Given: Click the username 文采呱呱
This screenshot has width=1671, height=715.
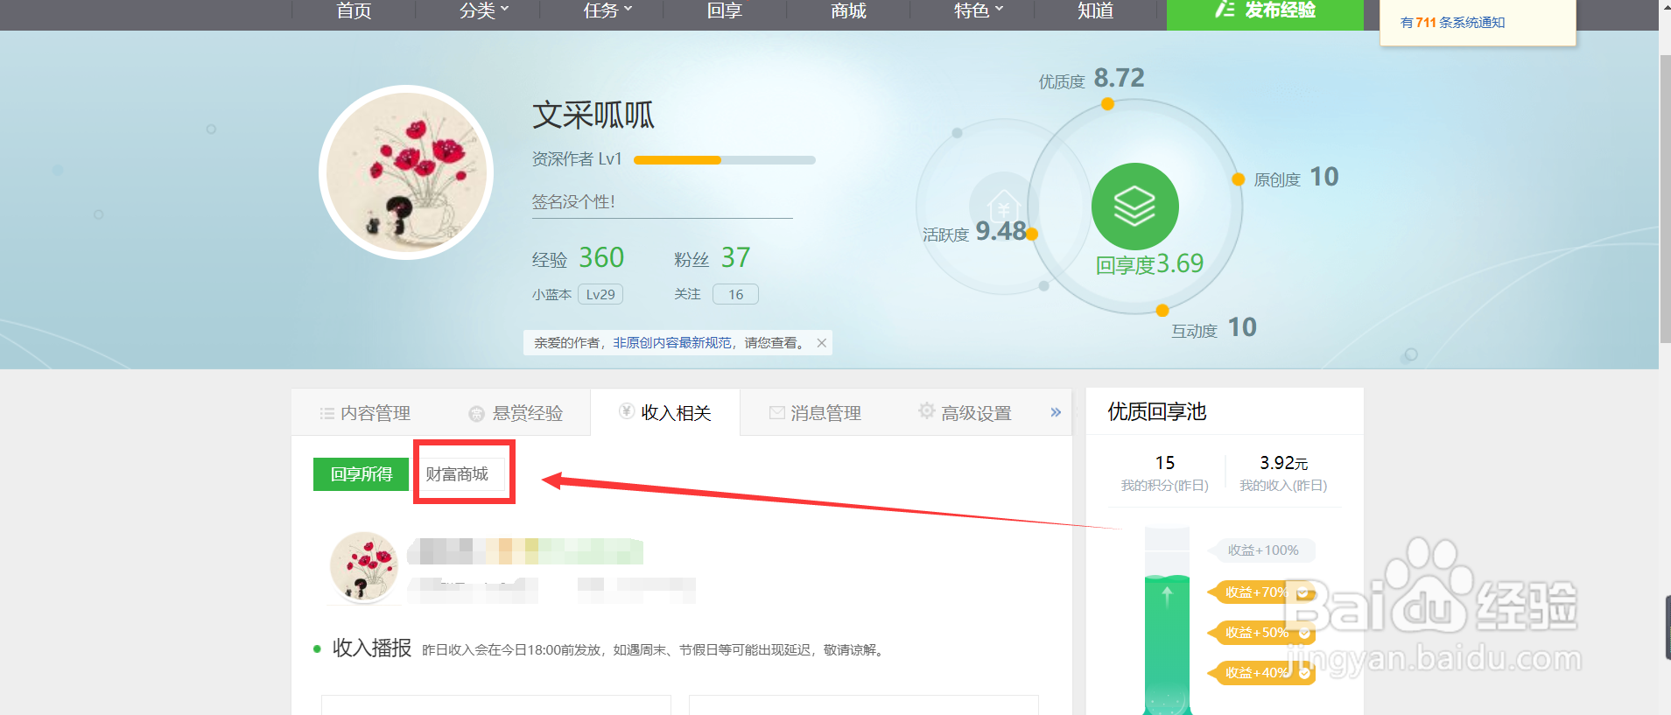Looking at the screenshot, I should [x=593, y=115].
